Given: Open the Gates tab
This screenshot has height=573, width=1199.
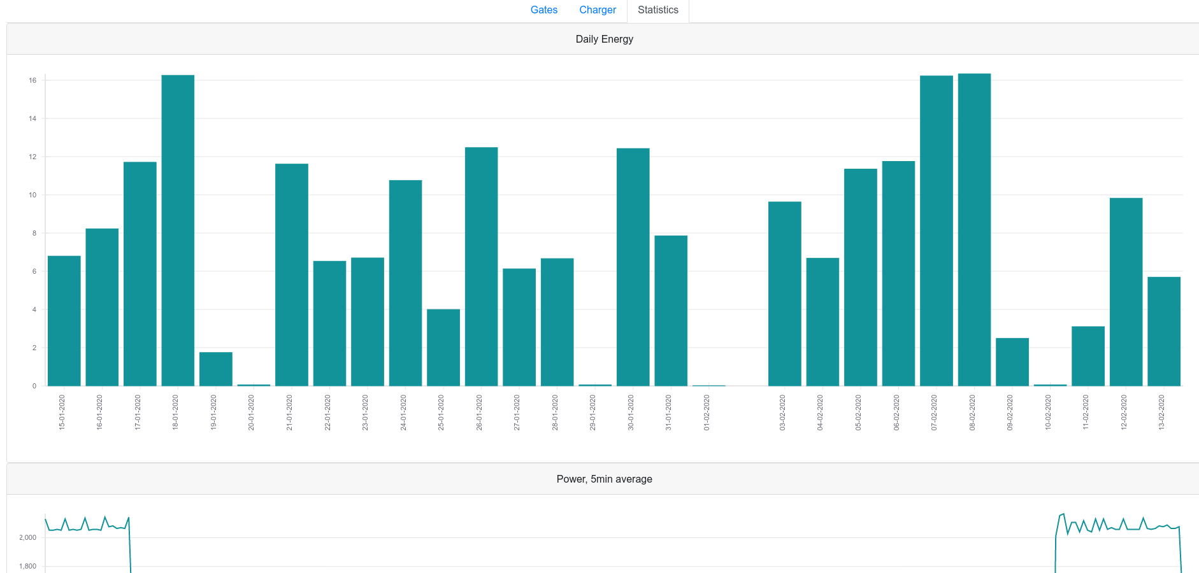Looking at the screenshot, I should (x=544, y=10).
